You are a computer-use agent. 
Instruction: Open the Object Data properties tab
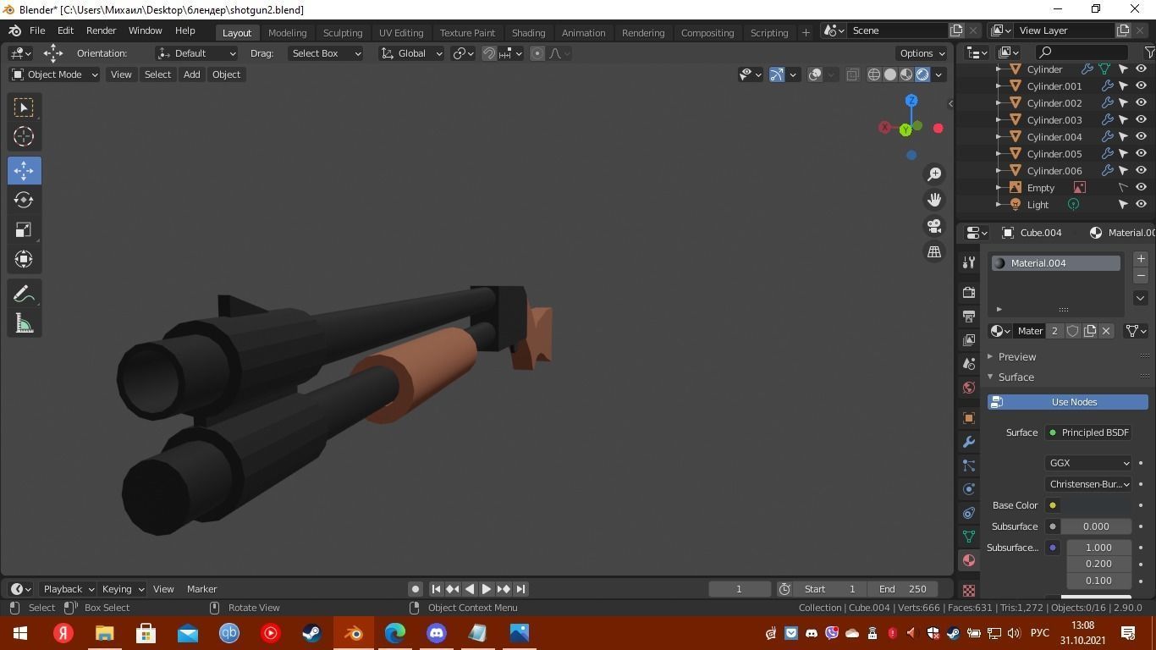[969, 537]
